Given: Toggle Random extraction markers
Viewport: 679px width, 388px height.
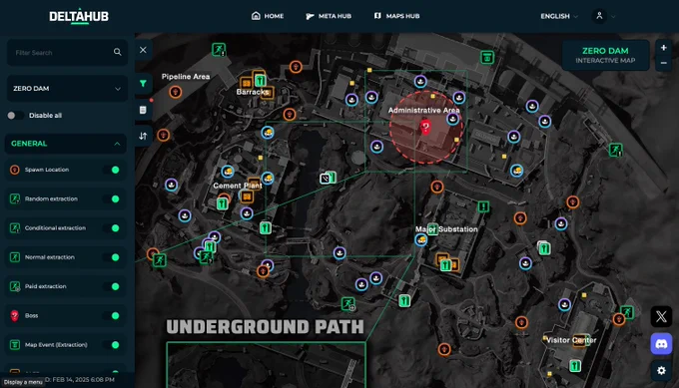Looking at the screenshot, I should pos(111,198).
